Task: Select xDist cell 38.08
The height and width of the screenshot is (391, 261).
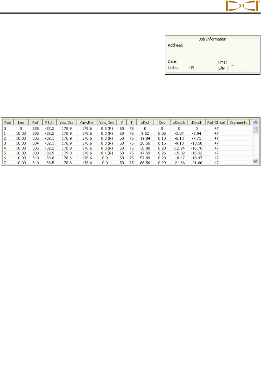Action: (x=145, y=148)
